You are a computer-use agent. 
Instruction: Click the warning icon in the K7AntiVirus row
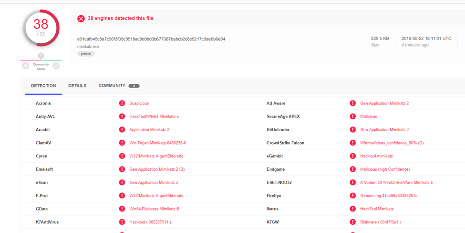click(122, 222)
